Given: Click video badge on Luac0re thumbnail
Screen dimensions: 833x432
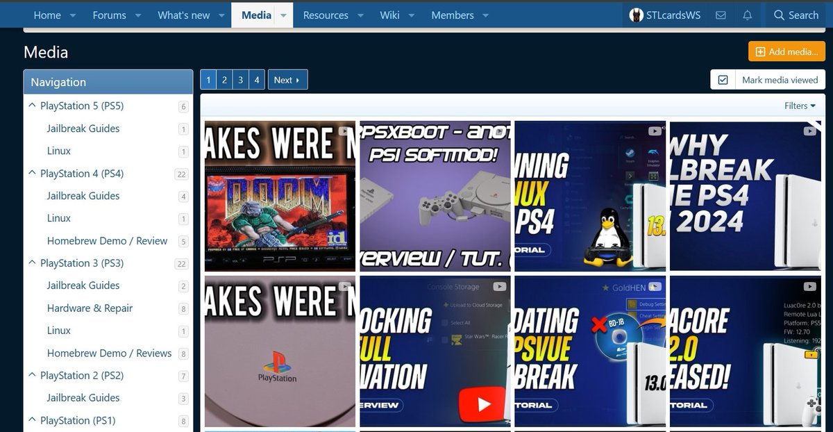Looking at the screenshot, I should coord(809,286).
